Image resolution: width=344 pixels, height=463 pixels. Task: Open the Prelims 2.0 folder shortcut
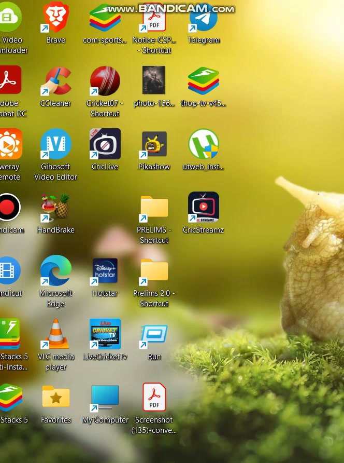[154, 271]
